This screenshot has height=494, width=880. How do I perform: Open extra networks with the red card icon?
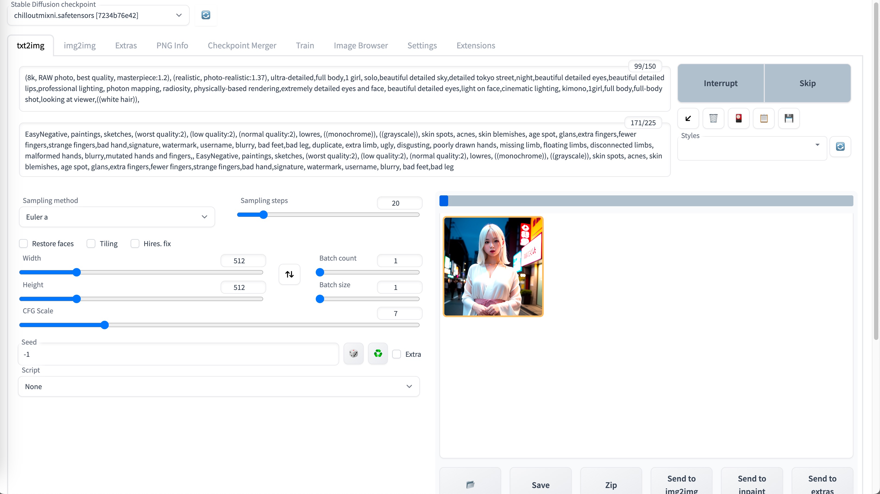point(738,118)
